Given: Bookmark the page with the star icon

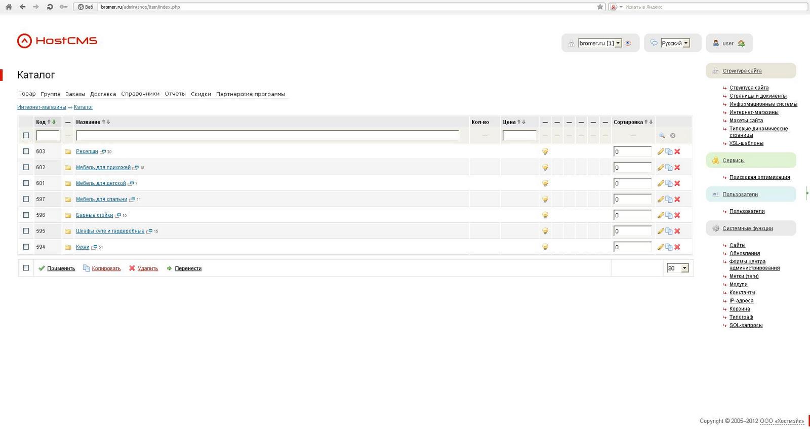Looking at the screenshot, I should pyautogui.click(x=600, y=7).
